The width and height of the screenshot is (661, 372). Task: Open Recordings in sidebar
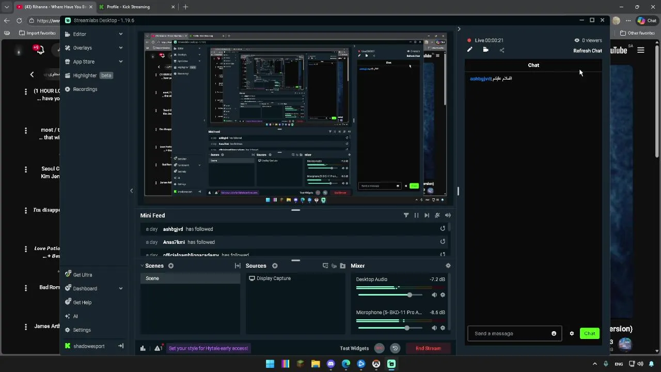tap(81, 89)
